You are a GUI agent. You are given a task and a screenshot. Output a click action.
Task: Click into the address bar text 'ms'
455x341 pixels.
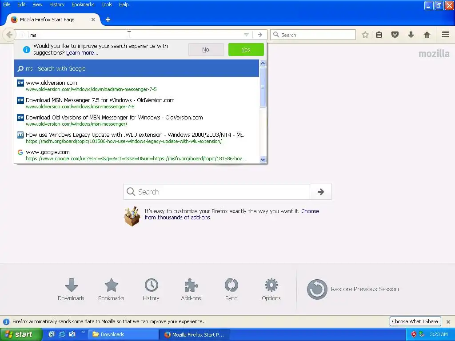click(x=33, y=35)
